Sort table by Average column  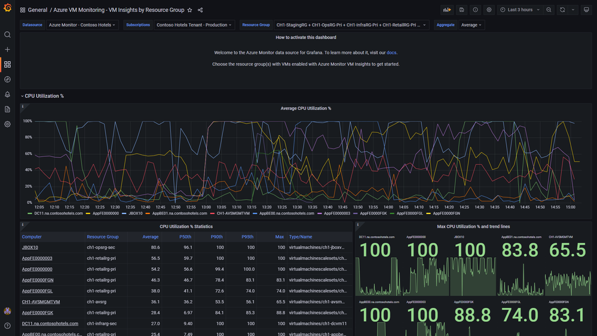151,237
